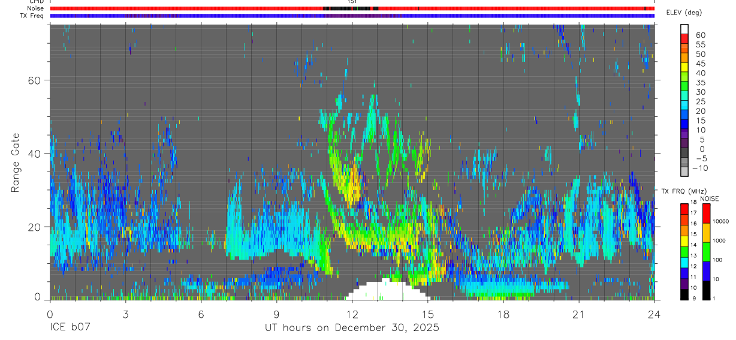Click the red Noise strip above the plot
This screenshot has height=340, width=736.
tap(352, 8)
